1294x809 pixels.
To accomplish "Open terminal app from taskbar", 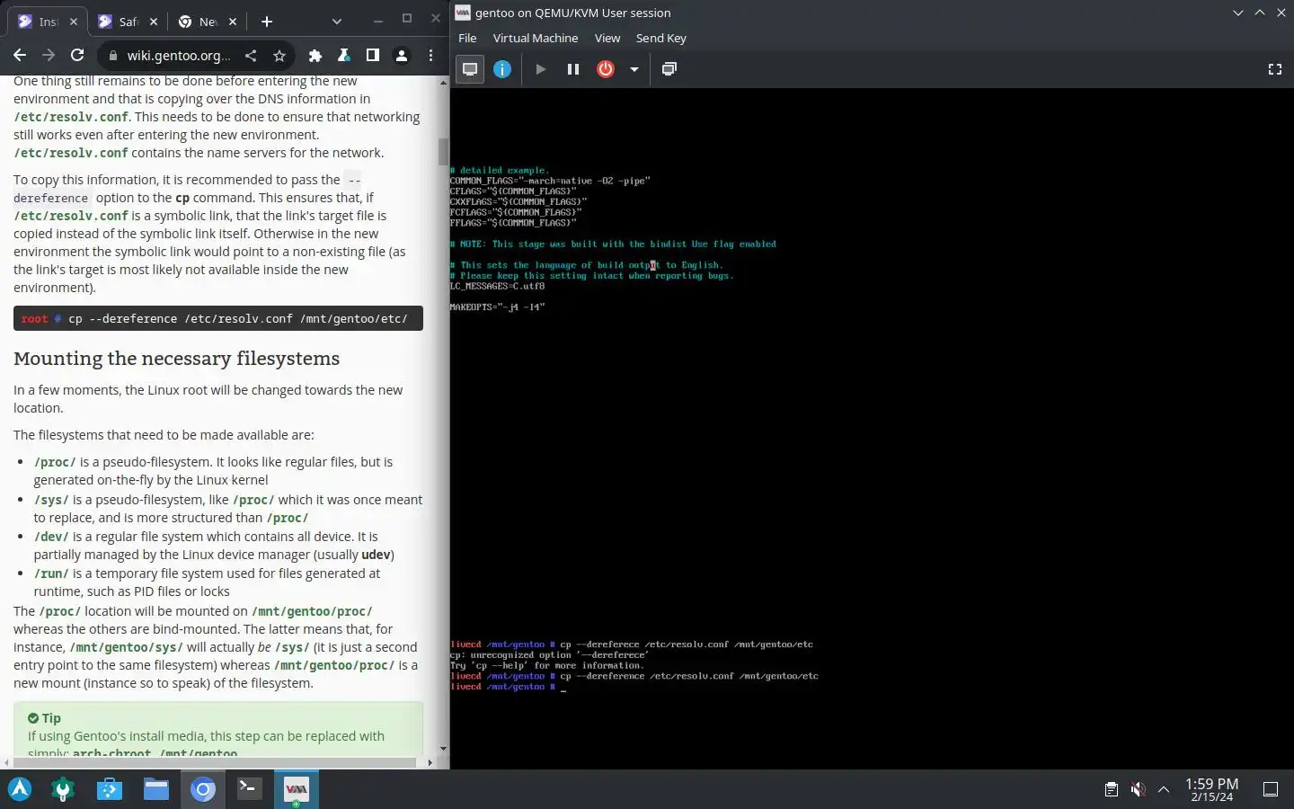I will coord(249,789).
